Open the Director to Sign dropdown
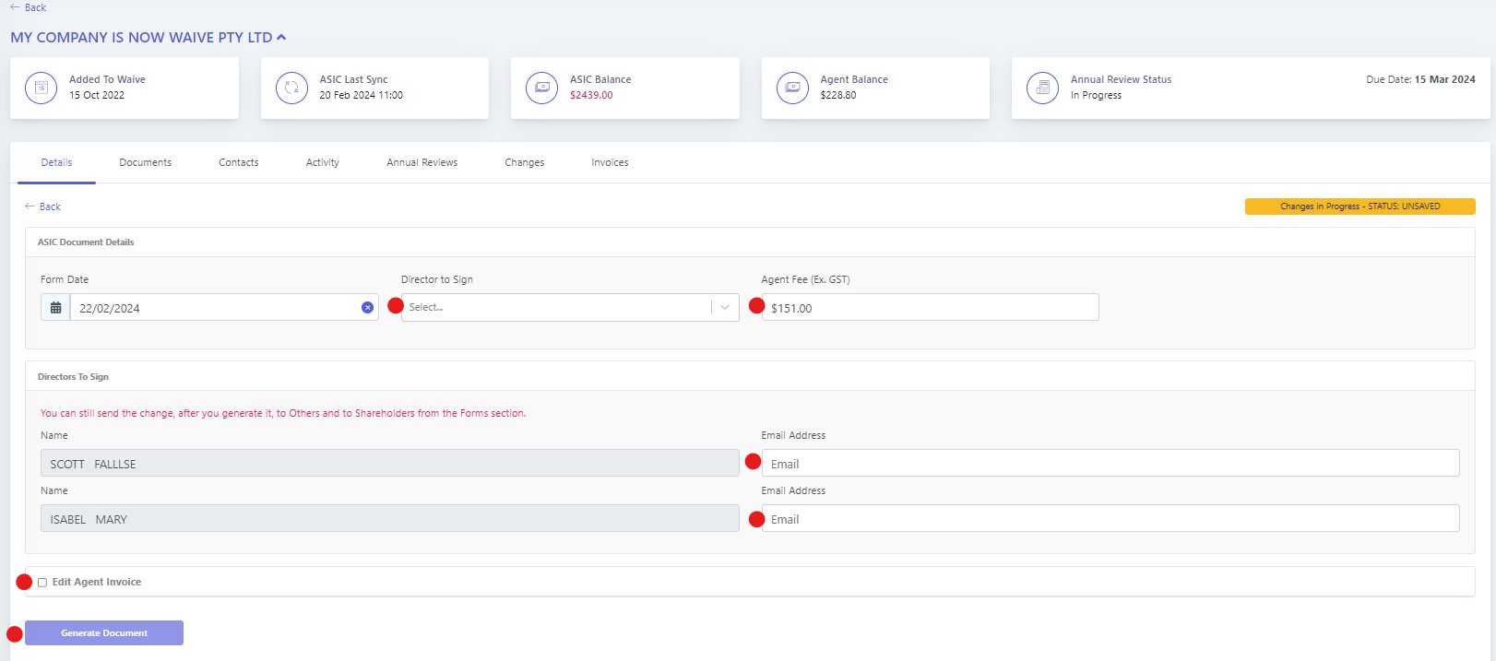This screenshot has height=661, width=1496. click(x=569, y=308)
